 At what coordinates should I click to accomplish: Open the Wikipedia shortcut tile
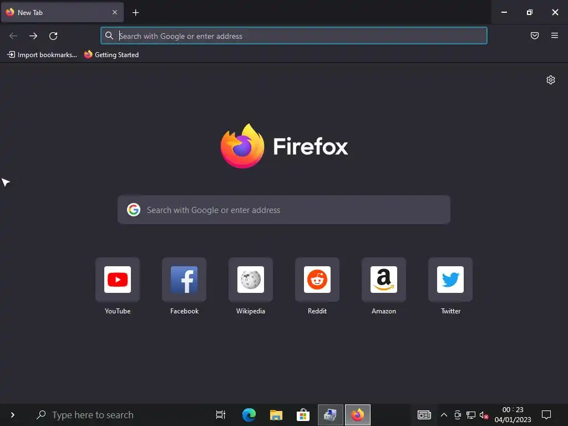(251, 280)
